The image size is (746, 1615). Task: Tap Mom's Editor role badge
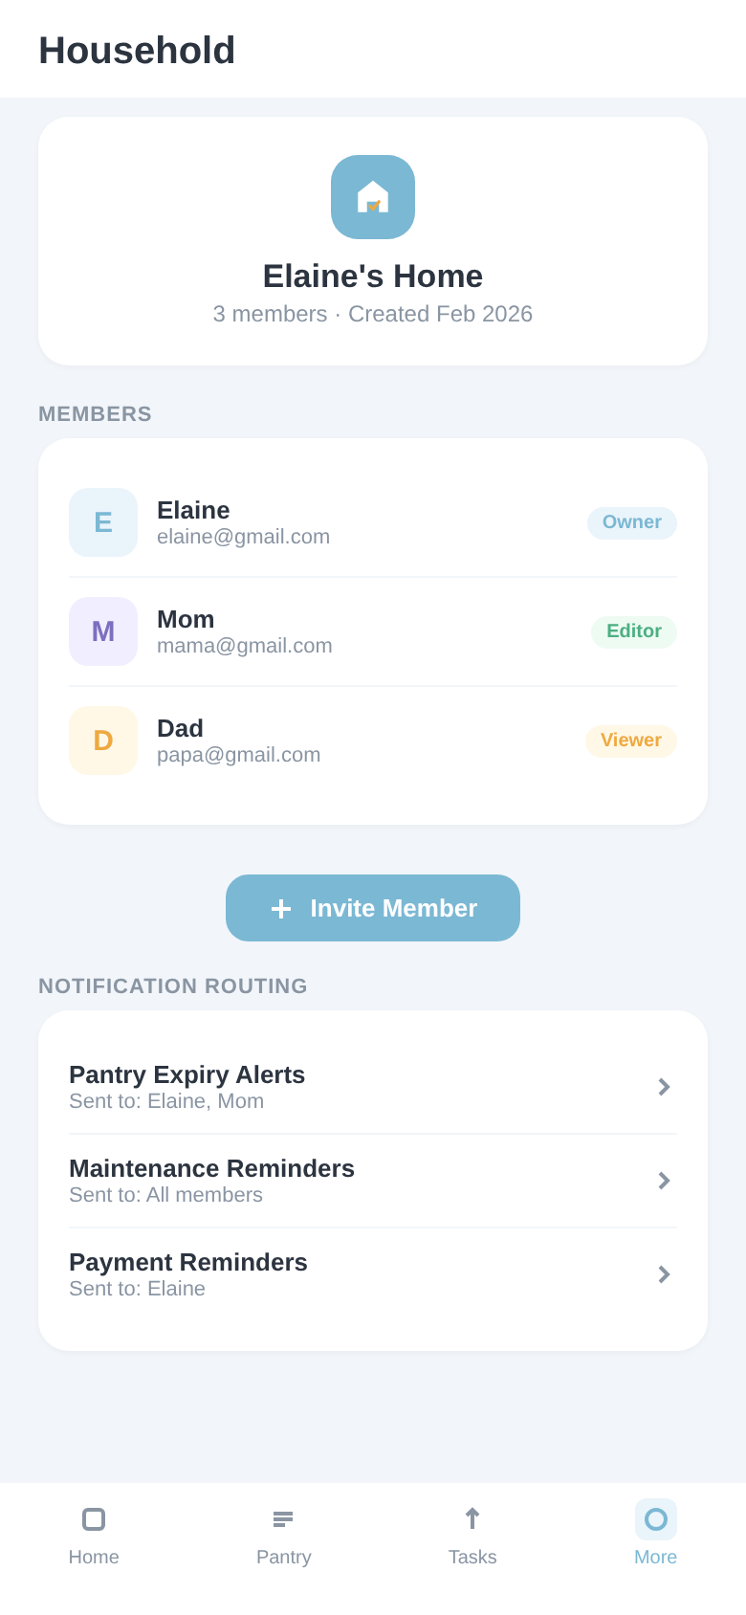[633, 631]
